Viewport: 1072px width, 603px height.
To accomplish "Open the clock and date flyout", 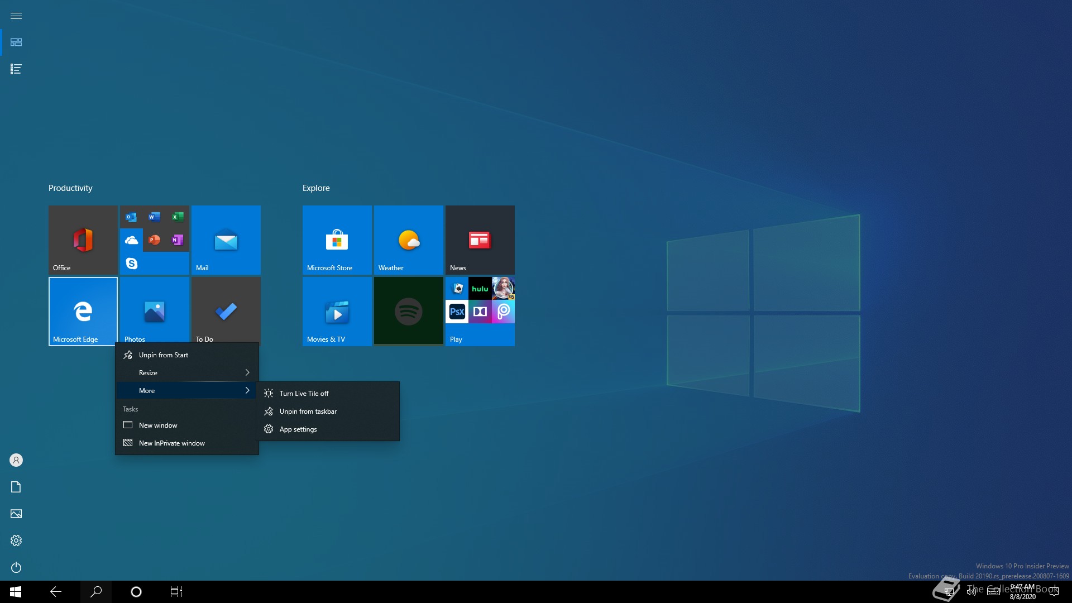I will (1022, 592).
